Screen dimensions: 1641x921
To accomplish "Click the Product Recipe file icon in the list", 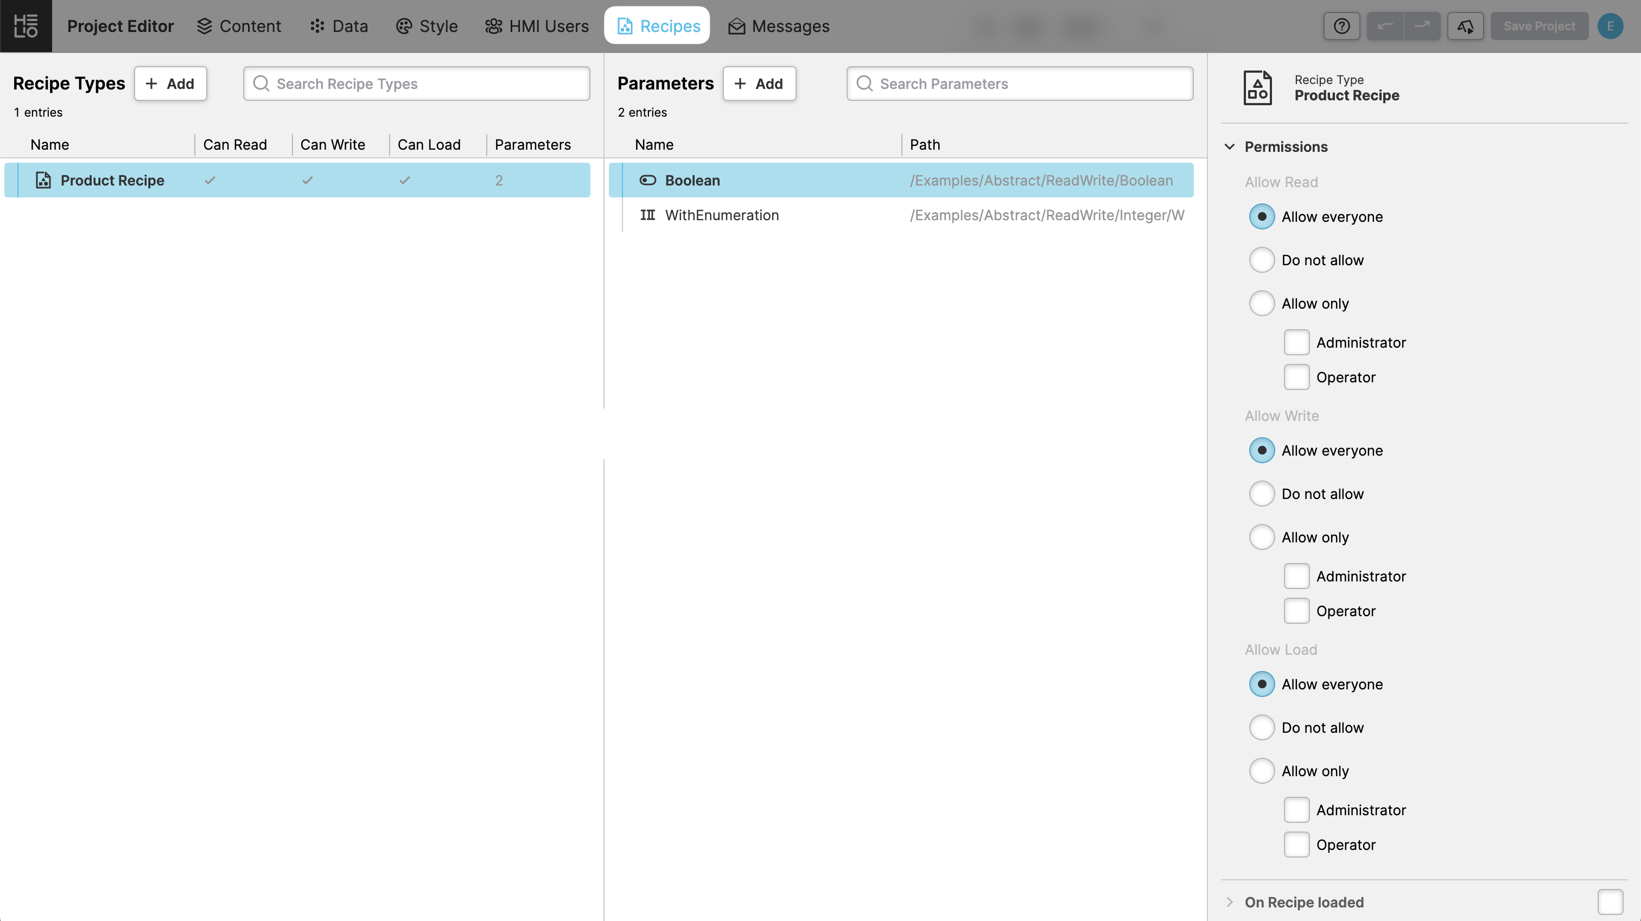I will [43, 180].
